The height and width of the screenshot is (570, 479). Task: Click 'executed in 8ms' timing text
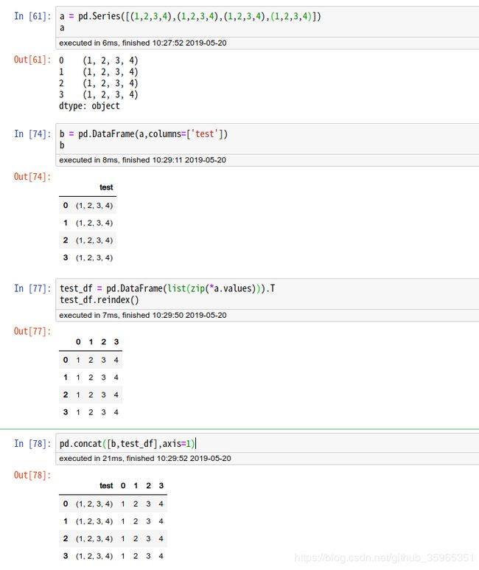88,160
